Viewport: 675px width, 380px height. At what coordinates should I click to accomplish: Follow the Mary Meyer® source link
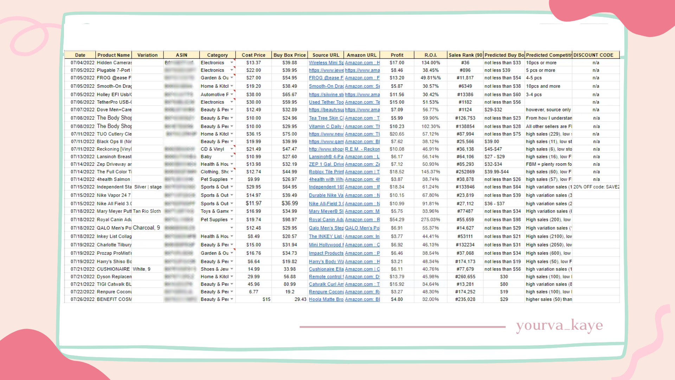point(326,211)
